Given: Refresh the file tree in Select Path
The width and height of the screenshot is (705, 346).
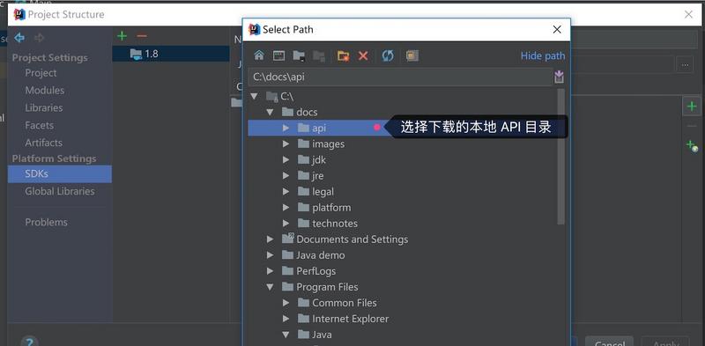Looking at the screenshot, I should pyautogui.click(x=388, y=55).
